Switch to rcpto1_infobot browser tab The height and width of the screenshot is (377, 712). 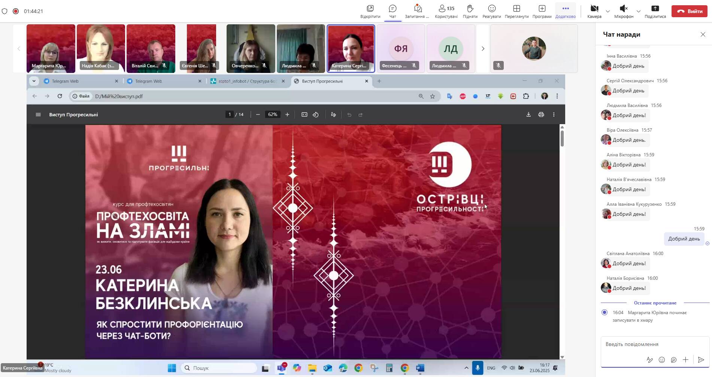[248, 81]
